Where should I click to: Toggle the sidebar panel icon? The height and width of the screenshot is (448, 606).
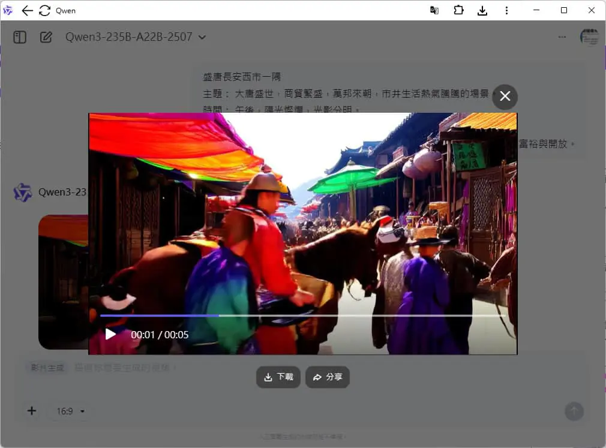[x=20, y=37]
